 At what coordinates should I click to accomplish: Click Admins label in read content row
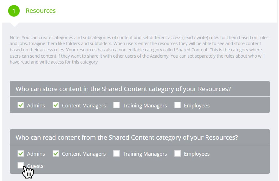tap(36, 154)
